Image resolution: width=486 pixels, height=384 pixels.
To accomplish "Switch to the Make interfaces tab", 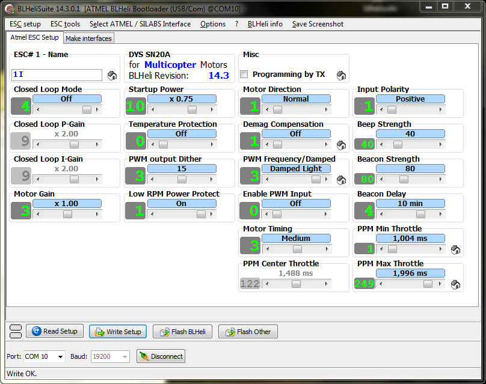I will pos(88,38).
